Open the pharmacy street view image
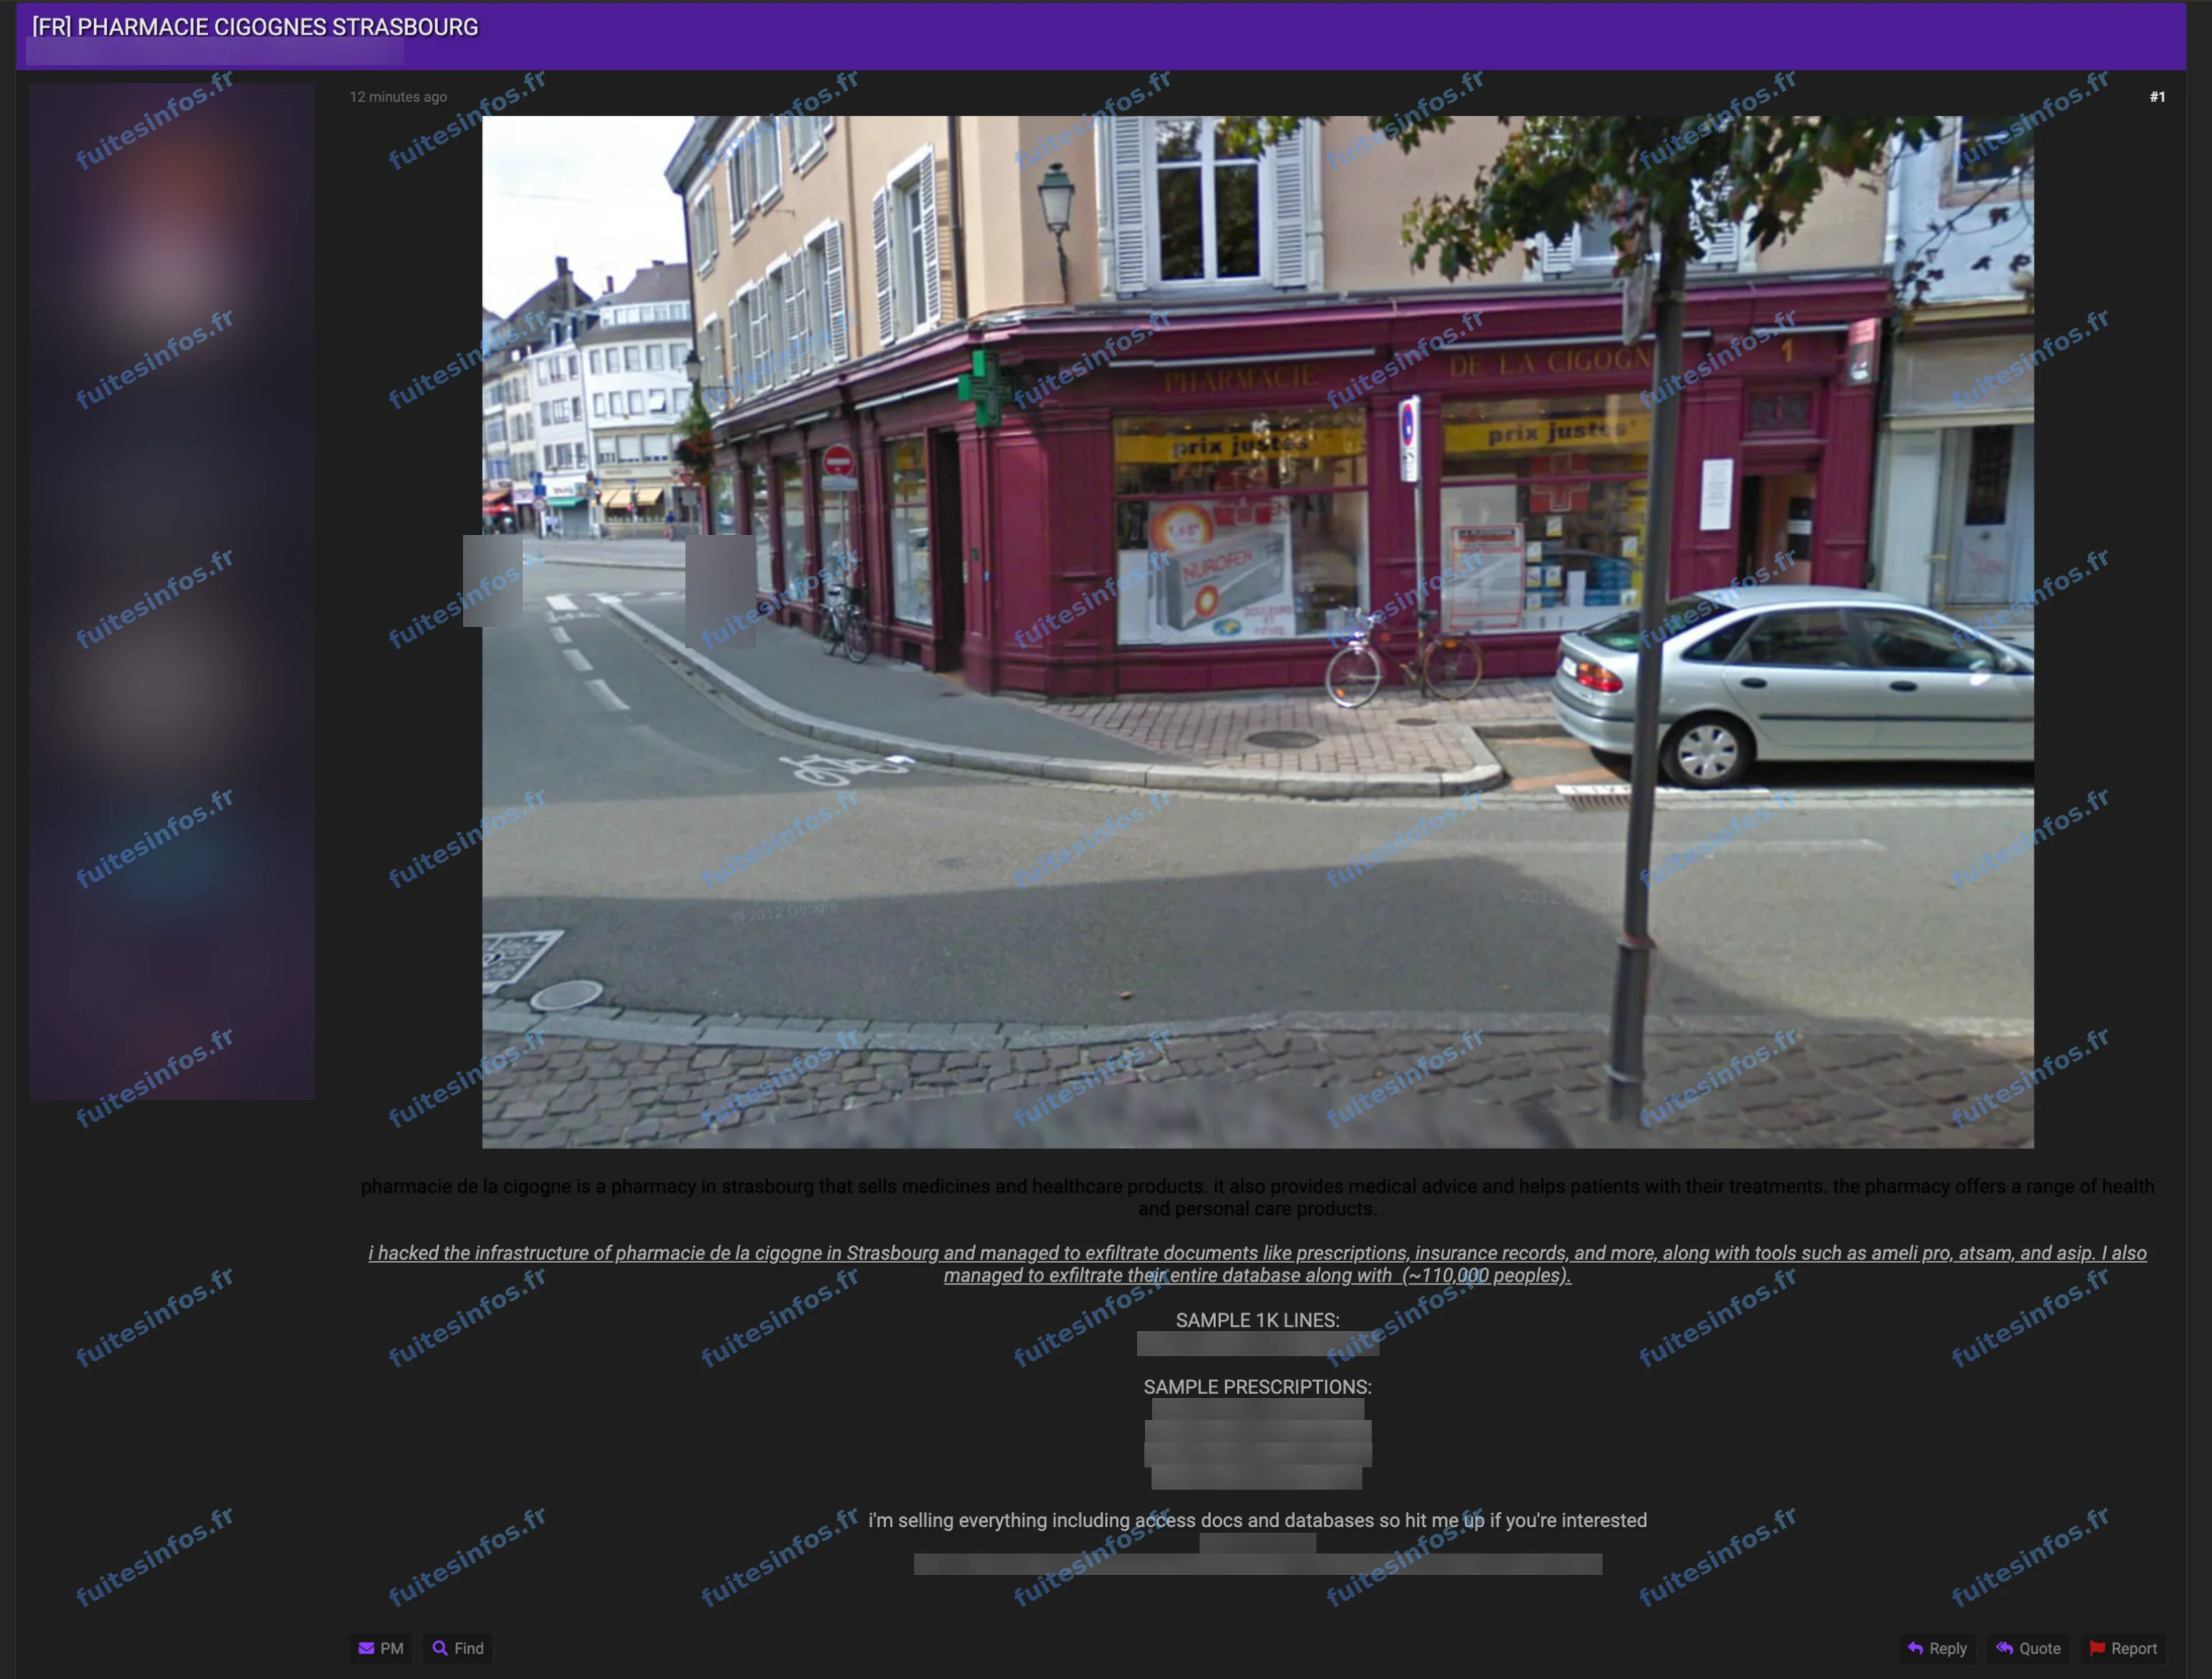The image size is (2212, 1679). tap(1257, 631)
